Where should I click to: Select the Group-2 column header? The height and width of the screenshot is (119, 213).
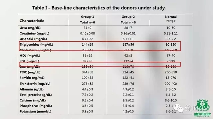128,20
